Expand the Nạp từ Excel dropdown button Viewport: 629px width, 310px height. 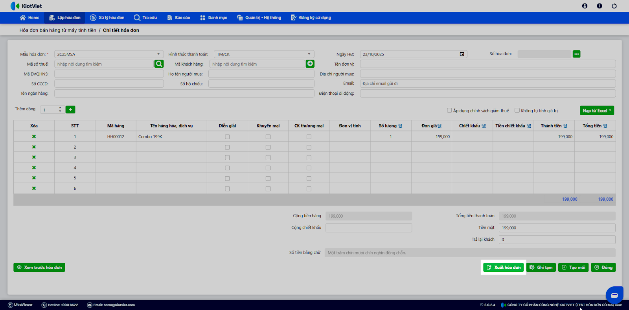(597, 111)
